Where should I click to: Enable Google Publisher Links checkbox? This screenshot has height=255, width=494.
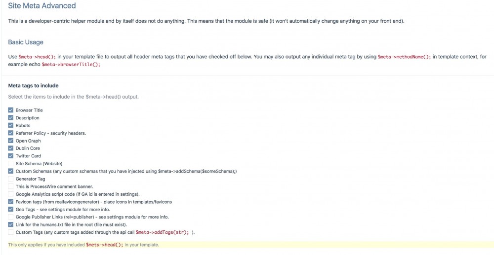coord(11,217)
